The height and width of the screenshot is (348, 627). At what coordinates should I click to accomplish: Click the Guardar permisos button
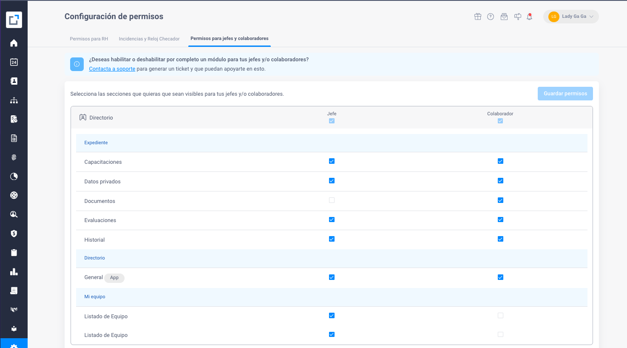tap(565, 94)
